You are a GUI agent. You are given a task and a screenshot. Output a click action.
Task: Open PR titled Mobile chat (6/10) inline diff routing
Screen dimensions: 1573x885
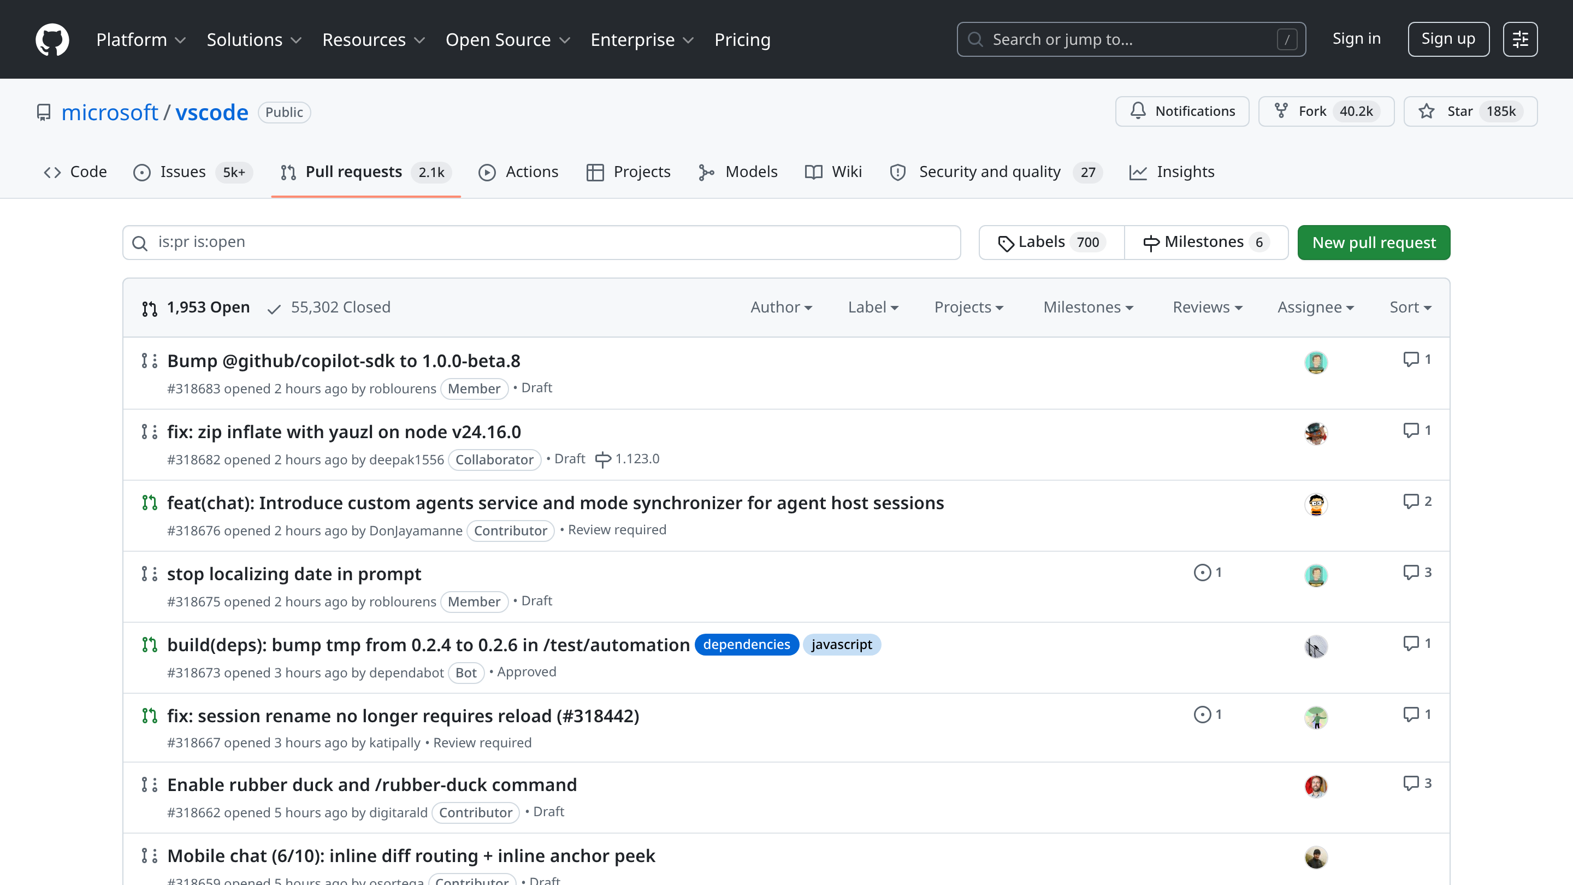pos(411,855)
